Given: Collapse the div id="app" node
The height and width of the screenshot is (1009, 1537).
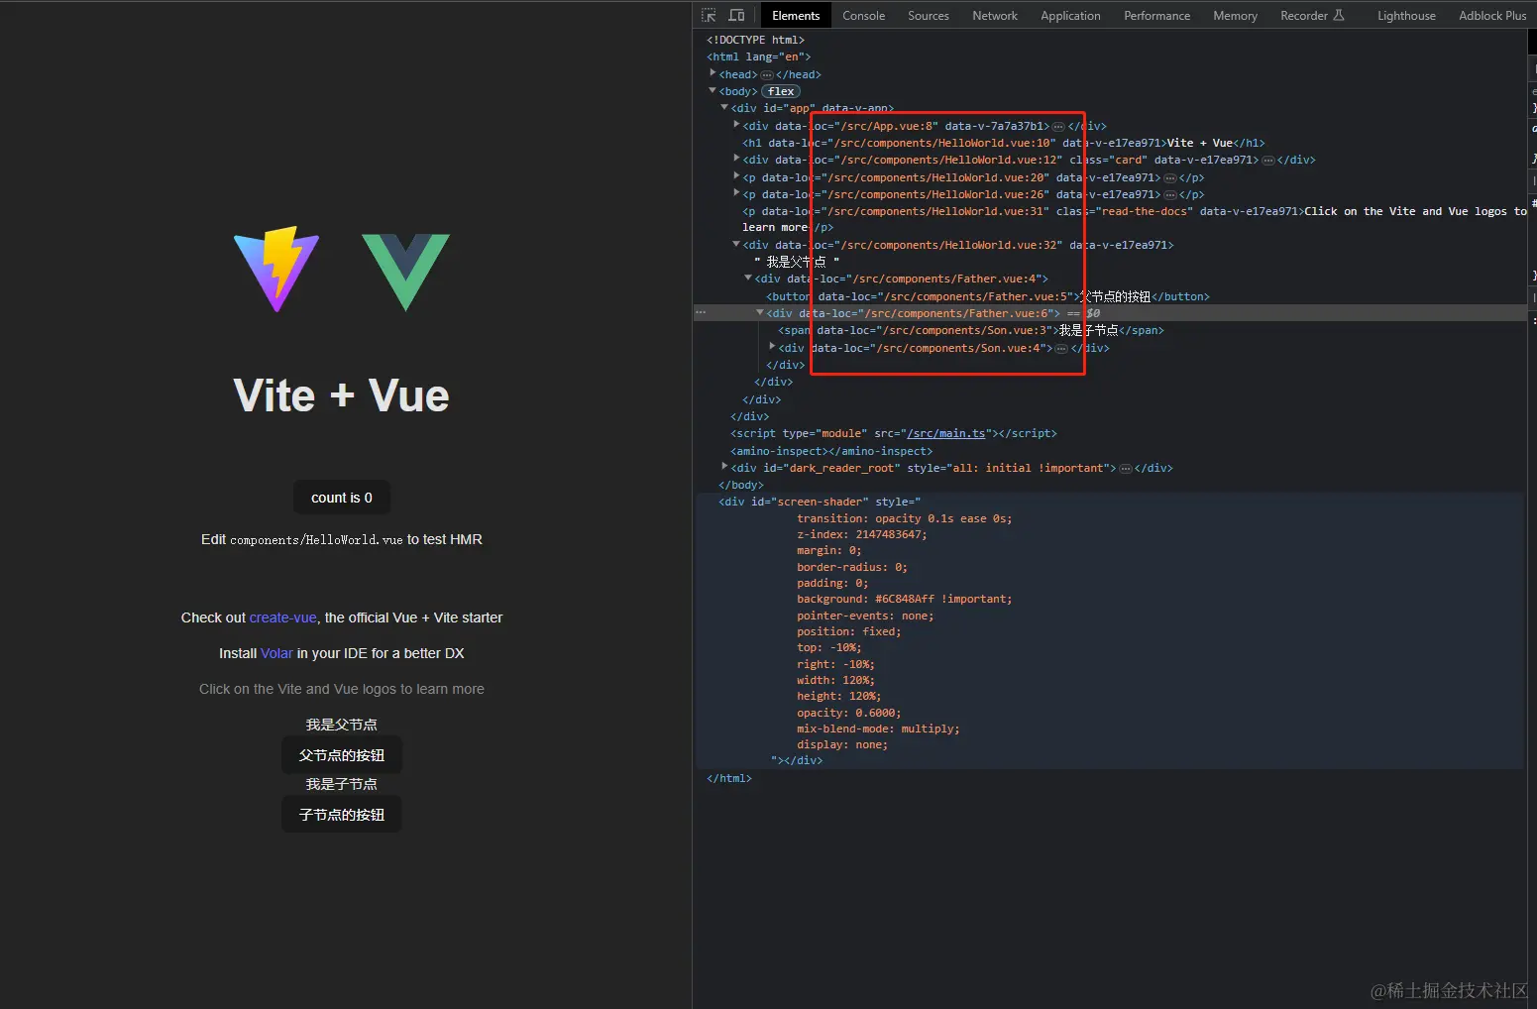Looking at the screenshot, I should point(724,107).
